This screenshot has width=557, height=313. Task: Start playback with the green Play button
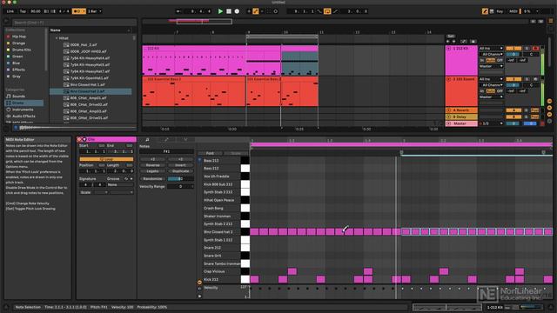tap(220, 11)
